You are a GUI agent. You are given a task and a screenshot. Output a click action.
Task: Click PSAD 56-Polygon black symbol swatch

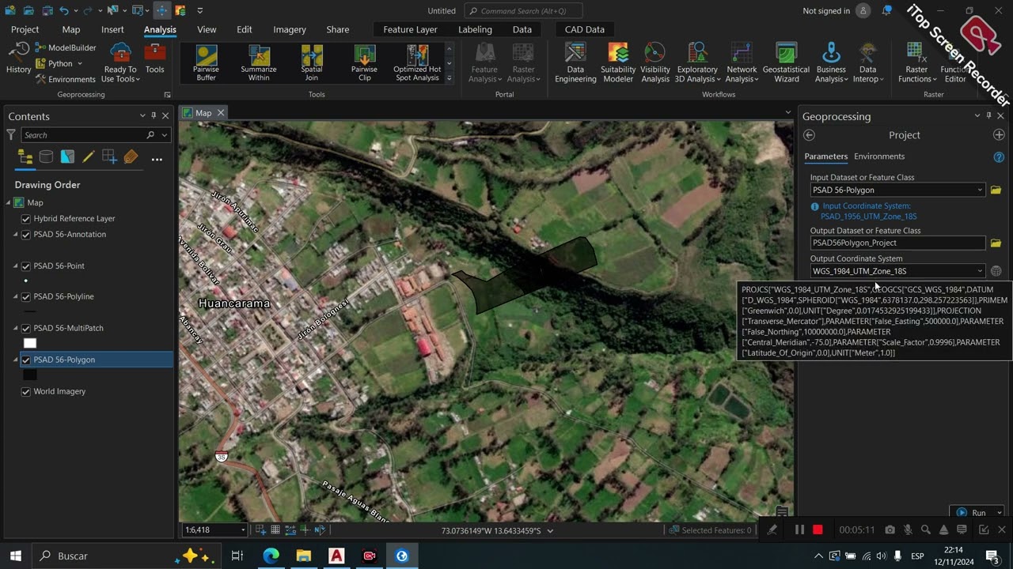tap(30, 375)
